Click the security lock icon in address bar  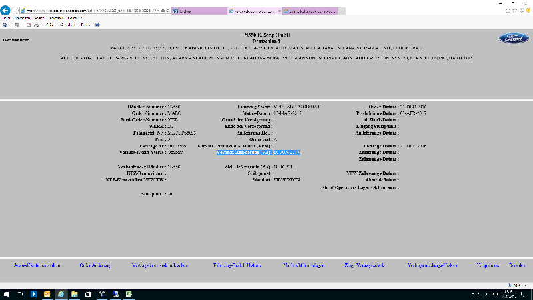click(163, 11)
